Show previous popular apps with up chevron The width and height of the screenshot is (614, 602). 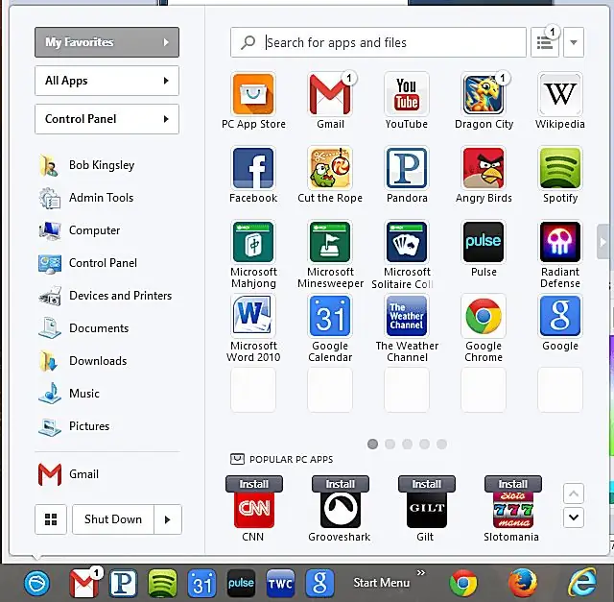tap(574, 494)
